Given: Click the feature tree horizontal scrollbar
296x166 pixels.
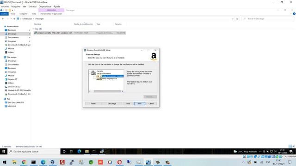Looking at the screenshot, I should [x=107, y=91].
